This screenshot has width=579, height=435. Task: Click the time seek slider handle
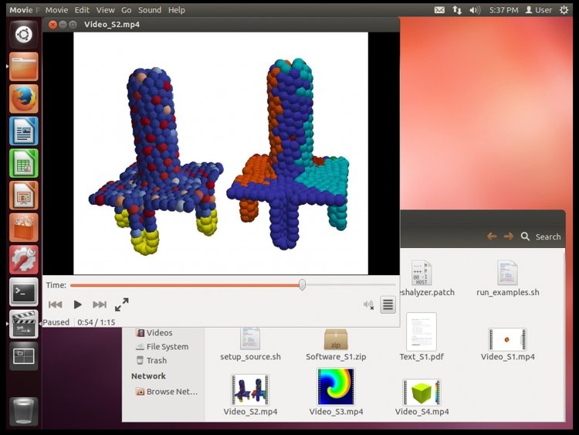point(302,284)
